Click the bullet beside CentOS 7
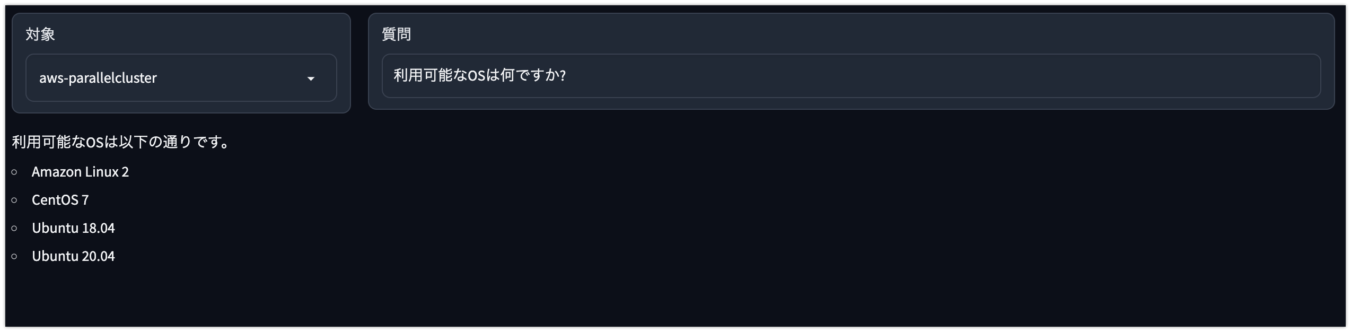This screenshot has width=1351, height=332. point(14,200)
